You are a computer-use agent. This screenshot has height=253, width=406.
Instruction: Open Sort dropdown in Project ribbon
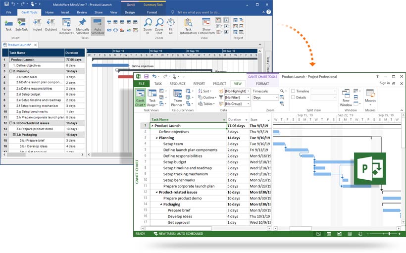click(205, 91)
